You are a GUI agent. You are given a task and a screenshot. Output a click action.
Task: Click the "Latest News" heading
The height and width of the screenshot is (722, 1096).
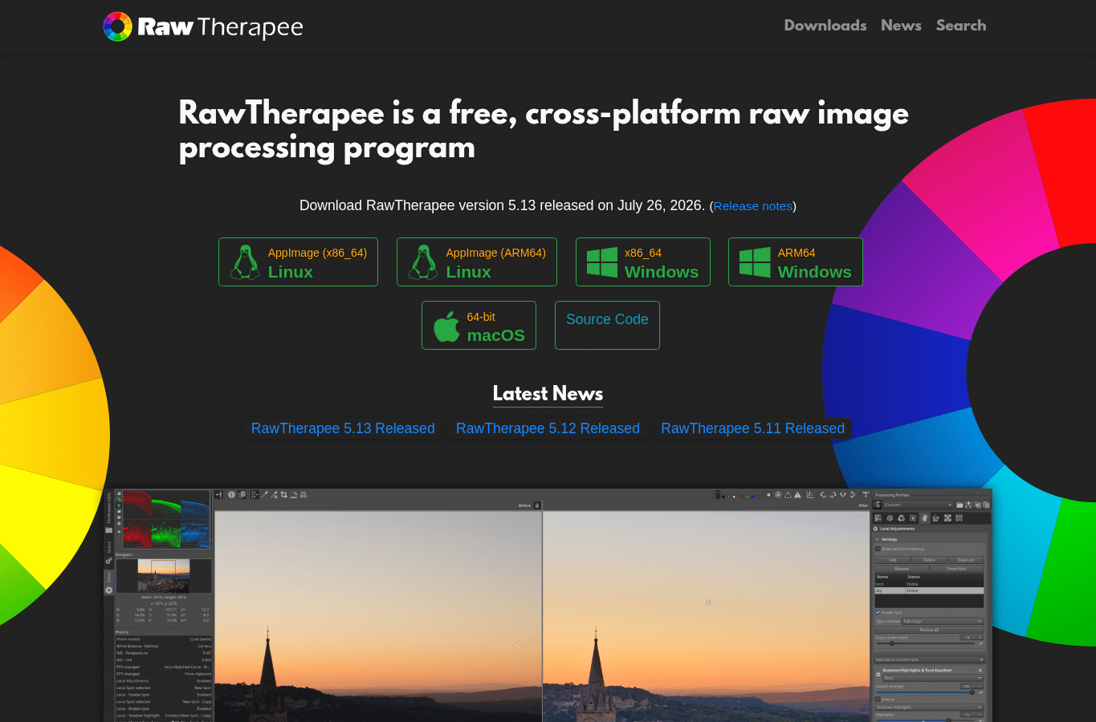coord(548,393)
